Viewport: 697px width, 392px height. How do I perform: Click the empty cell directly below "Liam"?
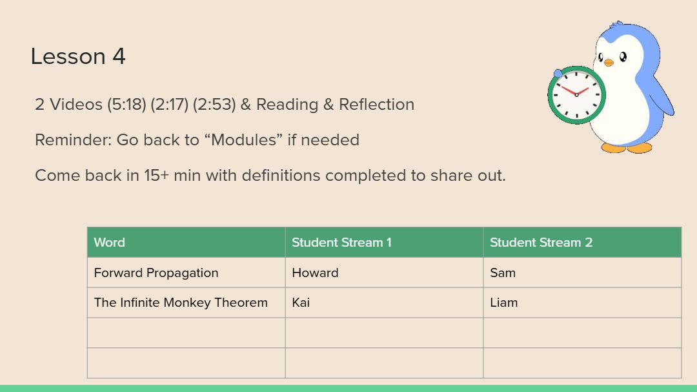581,333
